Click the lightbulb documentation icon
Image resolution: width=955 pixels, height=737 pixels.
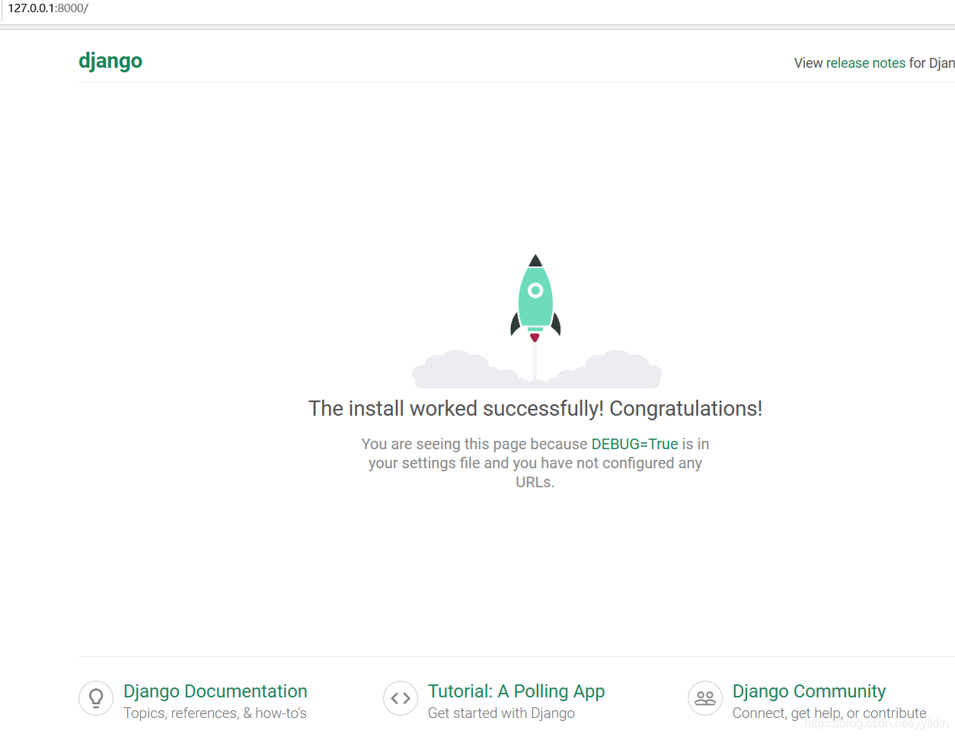pos(96,698)
